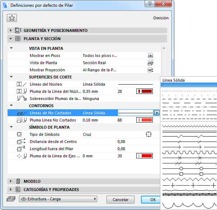The height and width of the screenshot is (210, 217).
Task: Expand the Geometría y Posicionamiento panel
Action: tap(11, 30)
